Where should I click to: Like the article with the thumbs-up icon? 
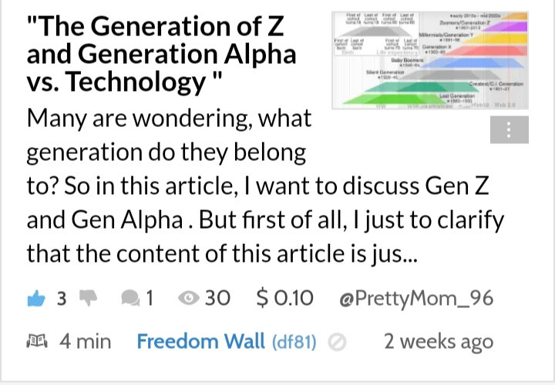click(x=36, y=299)
